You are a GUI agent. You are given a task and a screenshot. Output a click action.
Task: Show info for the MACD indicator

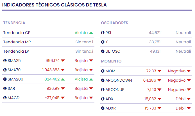tap(5, 98)
